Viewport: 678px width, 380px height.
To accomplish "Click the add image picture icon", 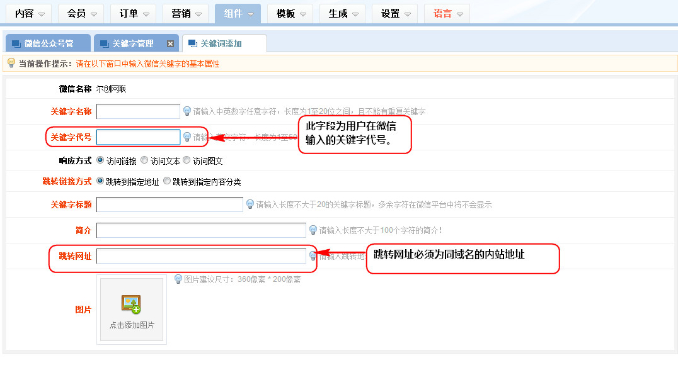I will 131,304.
